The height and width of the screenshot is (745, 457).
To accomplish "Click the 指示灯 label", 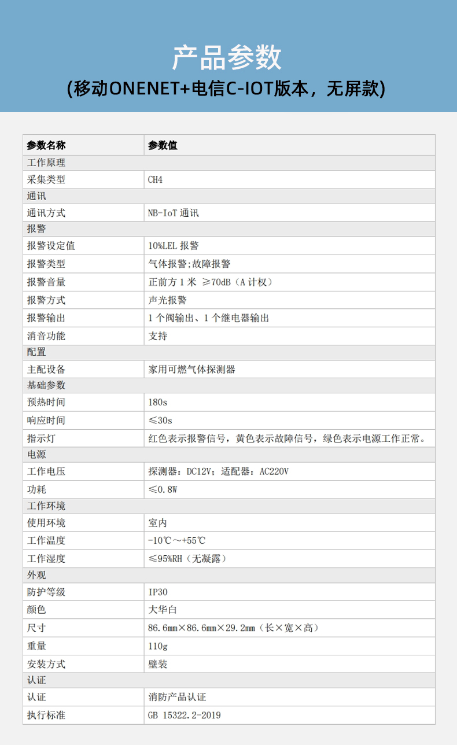I will tap(41, 438).
